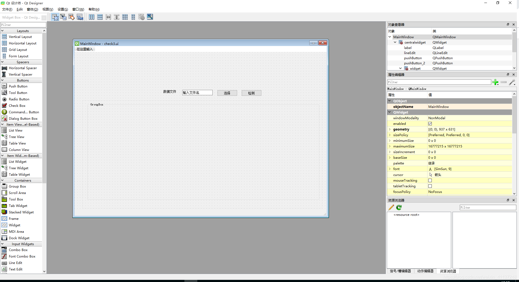Image resolution: width=519 pixels, height=282 pixels.
Task: Collapse the centralwidget tree item
Action: tap(395, 42)
